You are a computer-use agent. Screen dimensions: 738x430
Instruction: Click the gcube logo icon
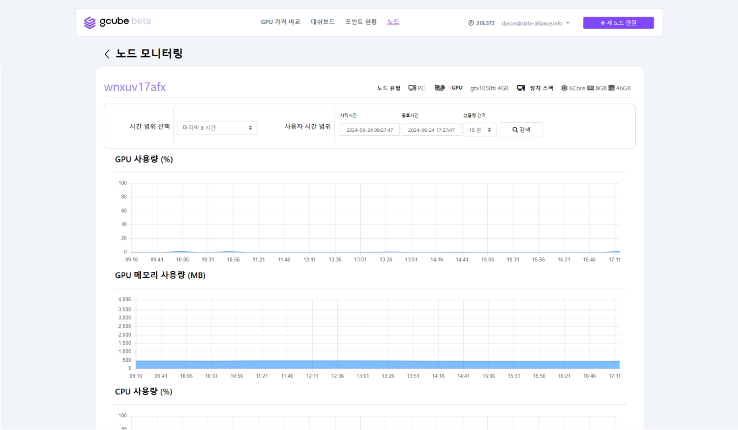90,23
